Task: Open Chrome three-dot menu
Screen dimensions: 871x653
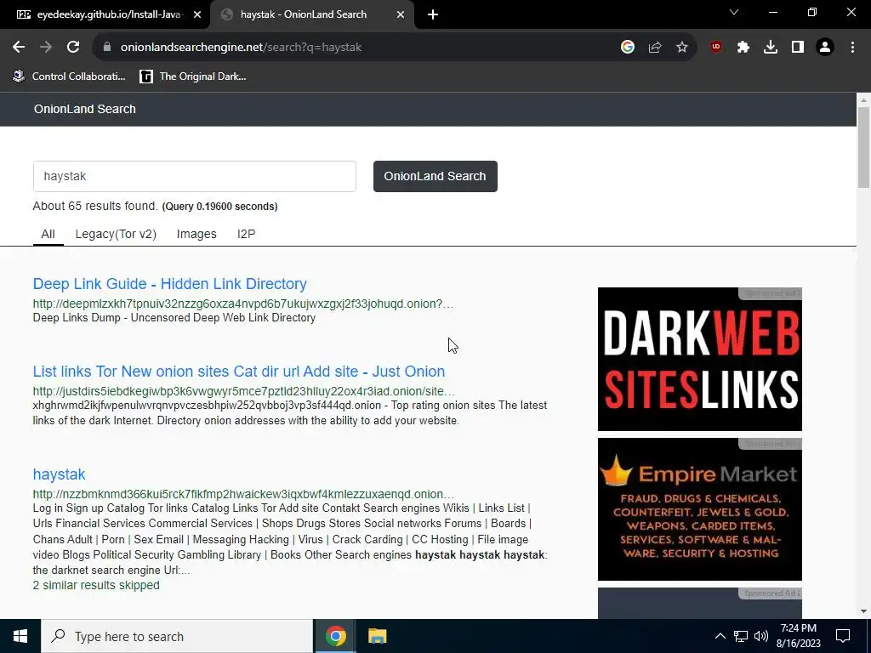Action: coord(852,48)
